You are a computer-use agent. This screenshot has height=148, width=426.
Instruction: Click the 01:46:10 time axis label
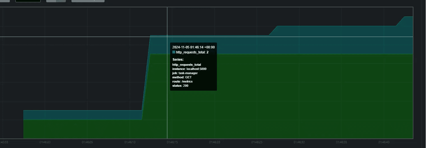(x=130, y=142)
